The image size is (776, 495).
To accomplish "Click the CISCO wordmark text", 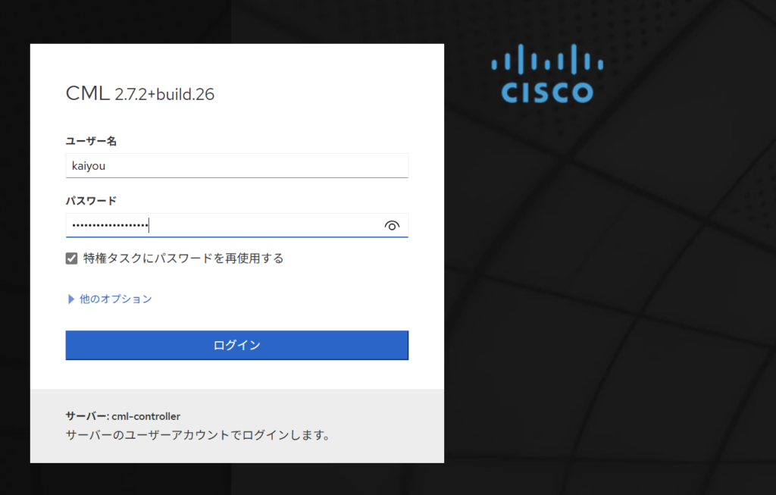I will point(547,92).
